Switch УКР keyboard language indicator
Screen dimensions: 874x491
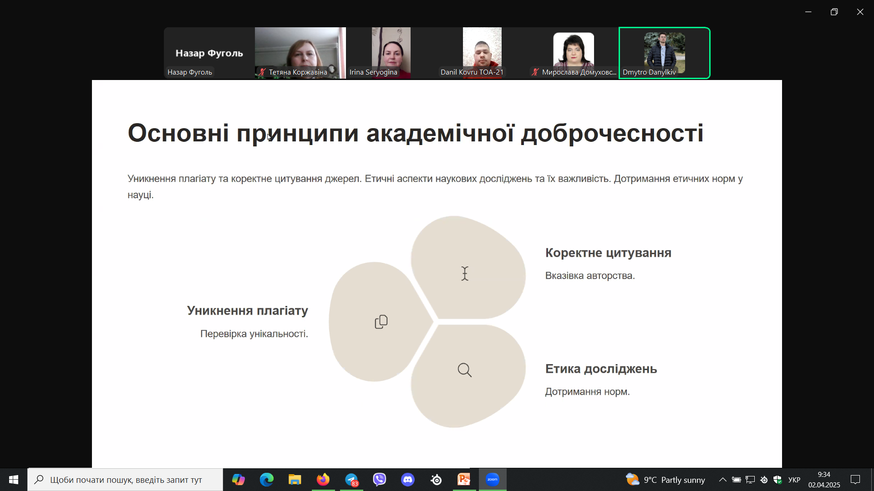coord(794,480)
